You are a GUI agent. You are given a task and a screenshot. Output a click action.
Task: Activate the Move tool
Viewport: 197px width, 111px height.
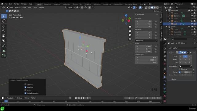tap(4, 26)
